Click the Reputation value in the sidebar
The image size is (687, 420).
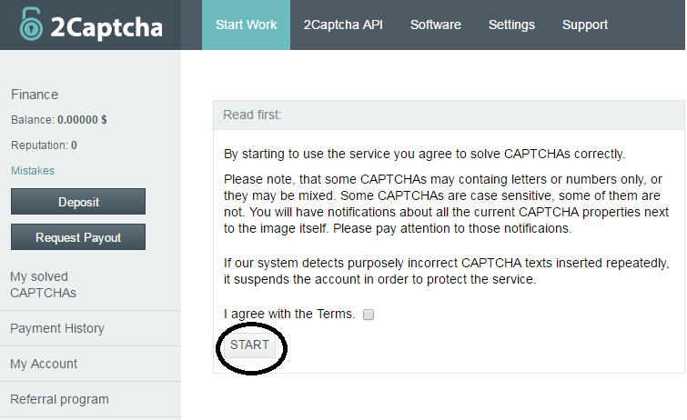pyautogui.click(x=74, y=145)
